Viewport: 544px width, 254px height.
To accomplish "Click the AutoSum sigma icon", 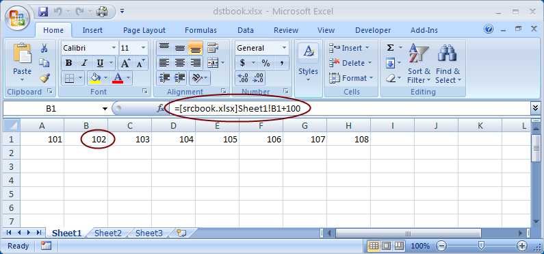I will (x=390, y=48).
